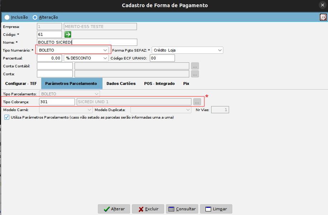Click the green arrow next to Código
This screenshot has width=328, height=215.
(x=68, y=34)
